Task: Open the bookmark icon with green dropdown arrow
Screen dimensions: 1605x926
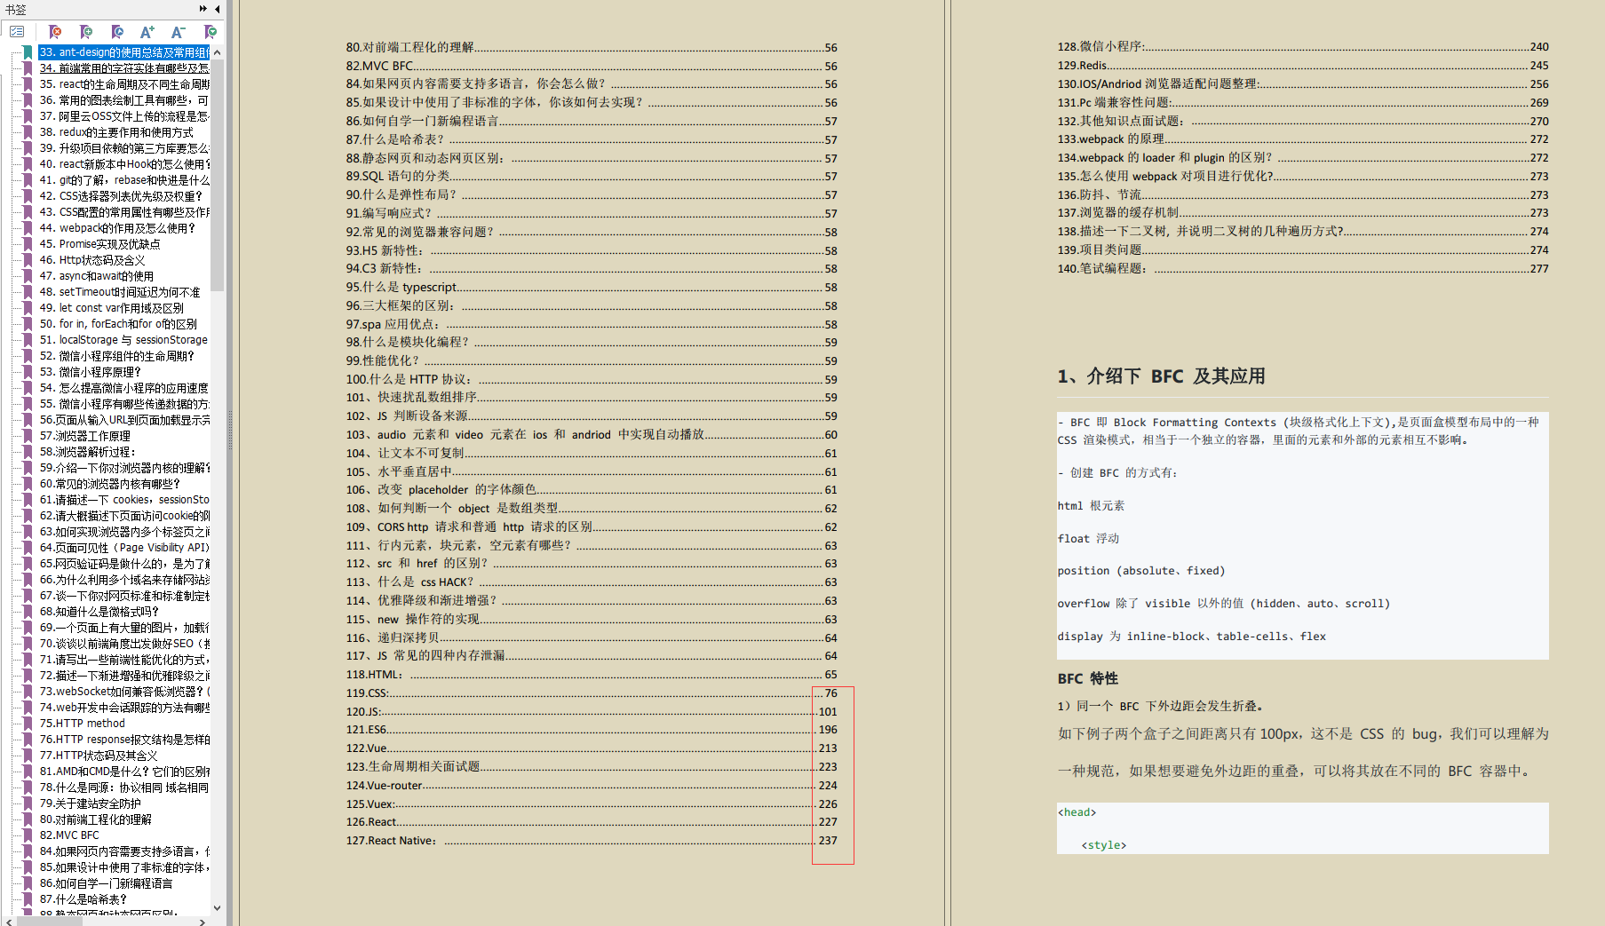Action: tap(211, 31)
